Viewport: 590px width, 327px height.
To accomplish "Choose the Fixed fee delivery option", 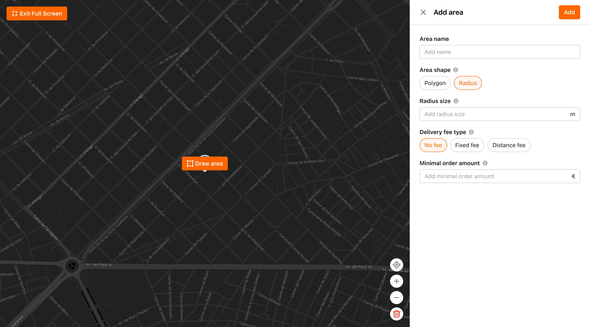I will pos(467,145).
